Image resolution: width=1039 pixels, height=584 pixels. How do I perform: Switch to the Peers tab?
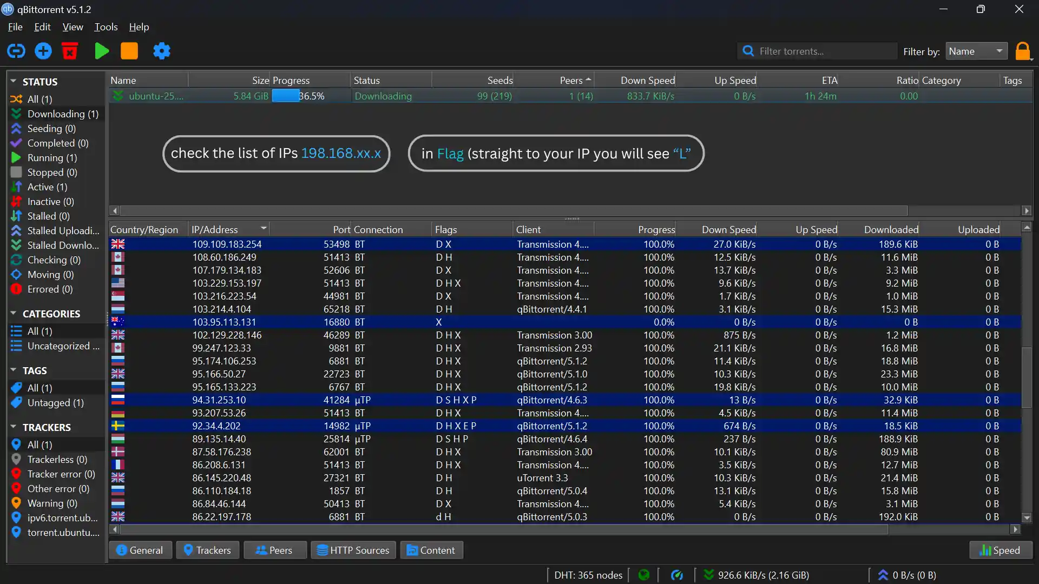275,550
